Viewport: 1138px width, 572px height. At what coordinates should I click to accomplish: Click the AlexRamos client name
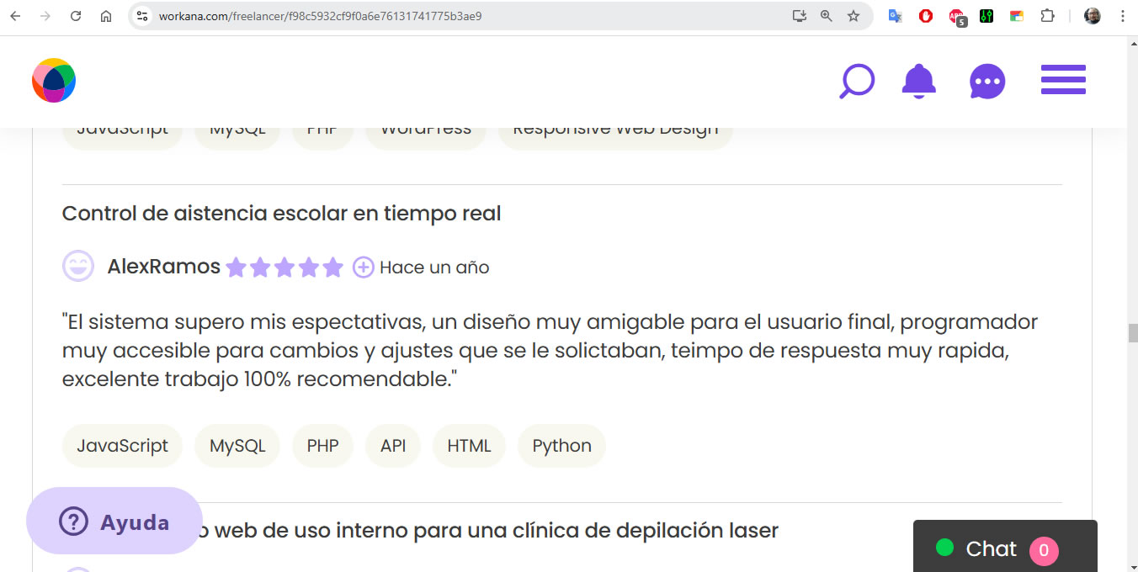pos(163,267)
